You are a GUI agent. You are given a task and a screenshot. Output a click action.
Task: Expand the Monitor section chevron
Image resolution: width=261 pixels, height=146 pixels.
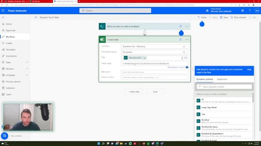(27, 69)
